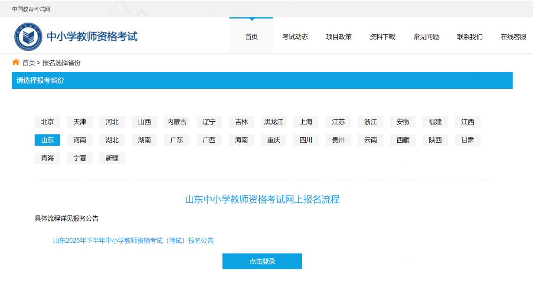Open the 首页 navigation tab
This screenshot has width=533, height=290.
(x=251, y=37)
